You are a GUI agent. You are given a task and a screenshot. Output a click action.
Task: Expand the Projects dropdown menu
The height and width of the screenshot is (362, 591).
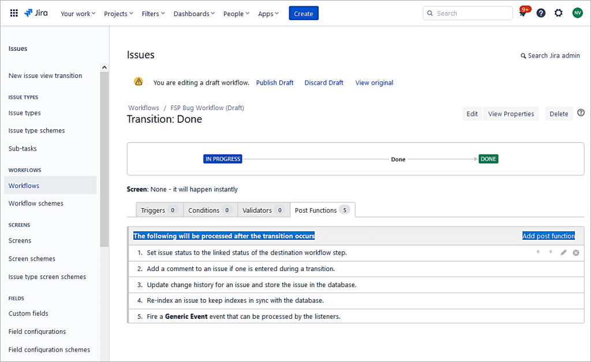(x=118, y=14)
